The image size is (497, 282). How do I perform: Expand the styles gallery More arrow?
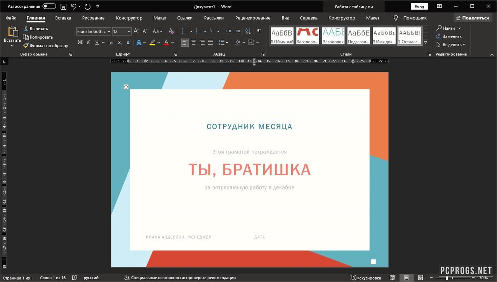pos(426,43)
